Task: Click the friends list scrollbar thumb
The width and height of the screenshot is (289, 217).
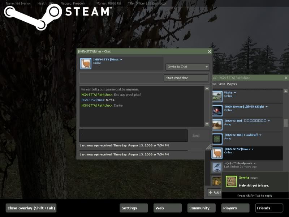Action: coord(286,123)
